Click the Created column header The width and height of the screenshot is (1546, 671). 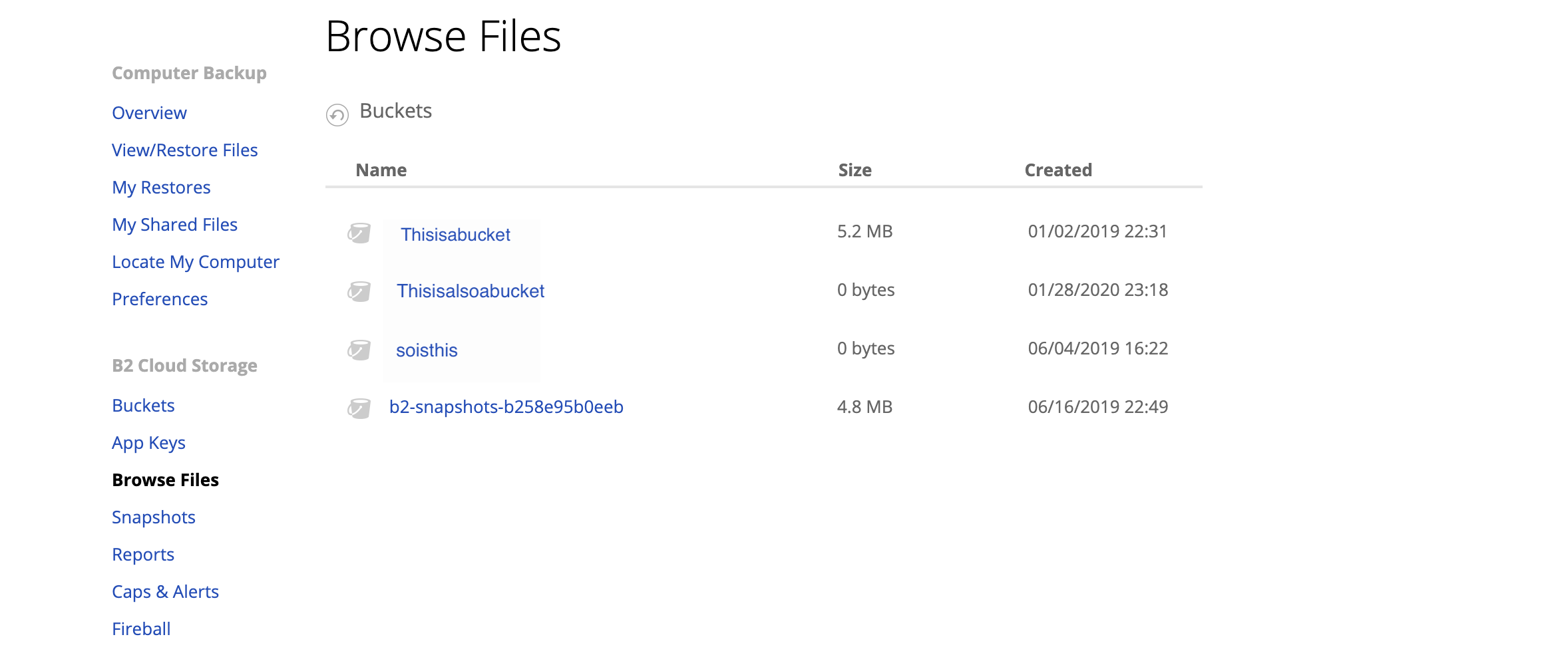coord(1058,170)
